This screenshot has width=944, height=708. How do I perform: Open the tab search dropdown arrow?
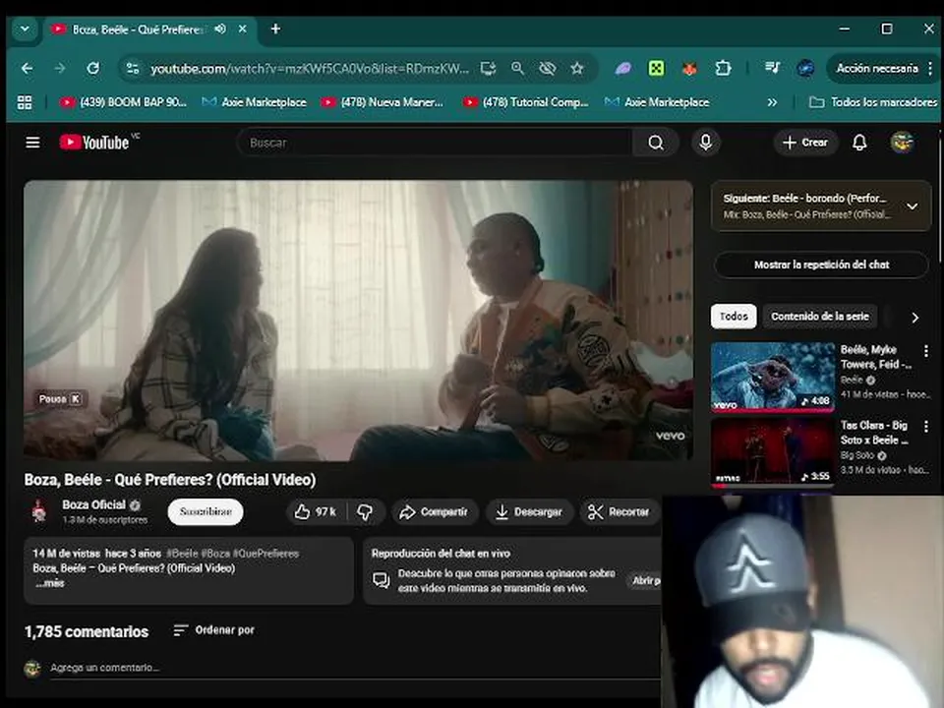pyautogui.click(x=25, y=29)
